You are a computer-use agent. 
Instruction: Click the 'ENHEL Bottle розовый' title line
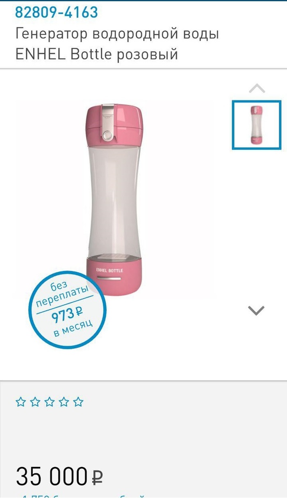(97, 54)
